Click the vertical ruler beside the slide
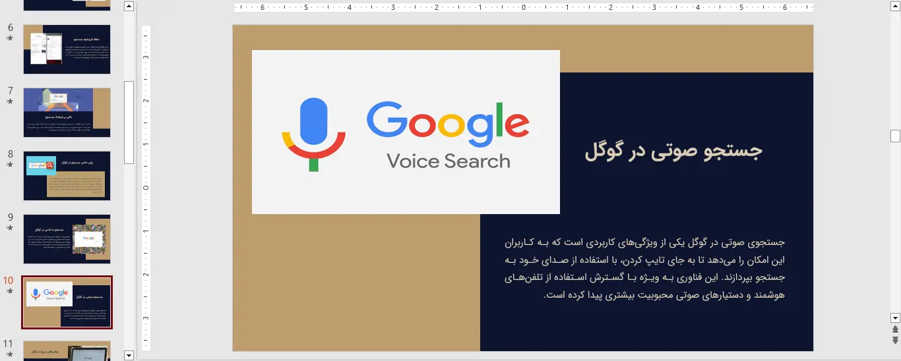Screen dimensions: 901x361 pos(146,188)
